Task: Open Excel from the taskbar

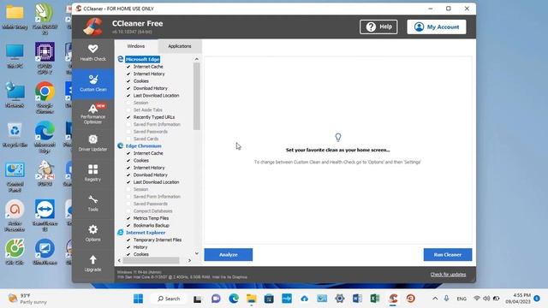Action: (375, 299)
